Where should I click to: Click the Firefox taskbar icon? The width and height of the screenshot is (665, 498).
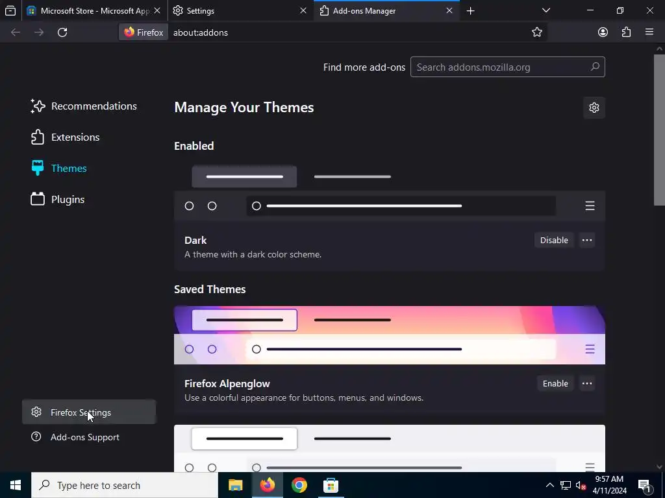coord(267,485)
